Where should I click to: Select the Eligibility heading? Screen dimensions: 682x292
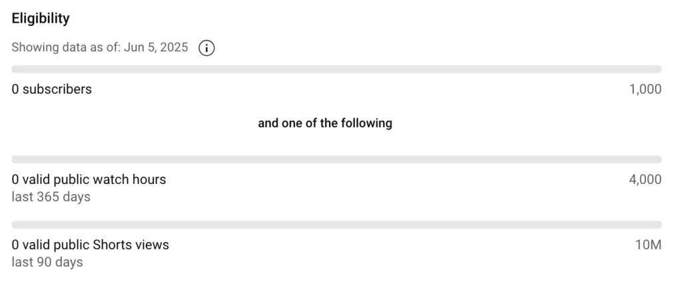tap(41, 19)
